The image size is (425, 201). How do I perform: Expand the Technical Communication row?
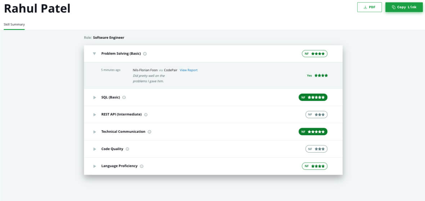coord(95,132)
